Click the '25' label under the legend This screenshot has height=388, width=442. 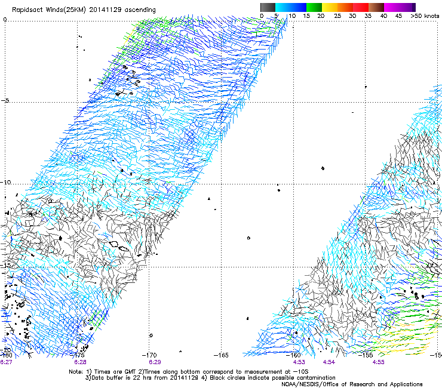(337, 16)
